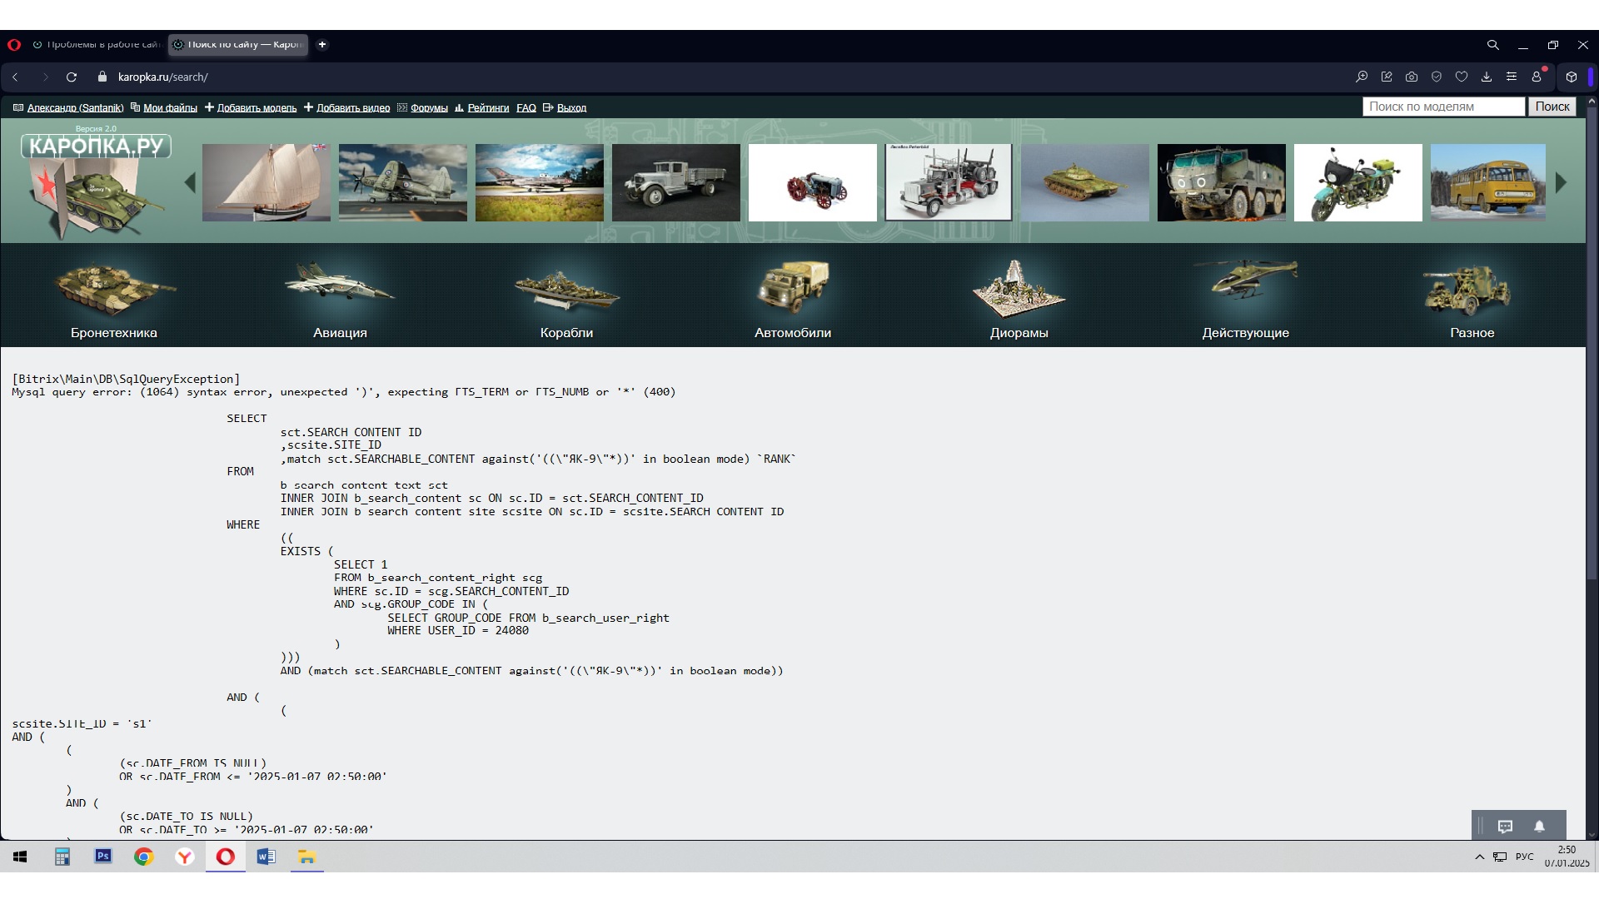Screen dimensions: 1599x899
Task: Expand Windows system tray hidden icons
Action: click(1479, 857)
